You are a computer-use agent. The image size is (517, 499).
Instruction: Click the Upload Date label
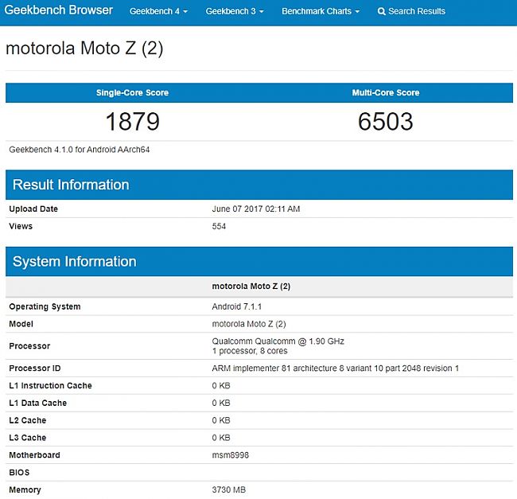click(x=33, y=209)
